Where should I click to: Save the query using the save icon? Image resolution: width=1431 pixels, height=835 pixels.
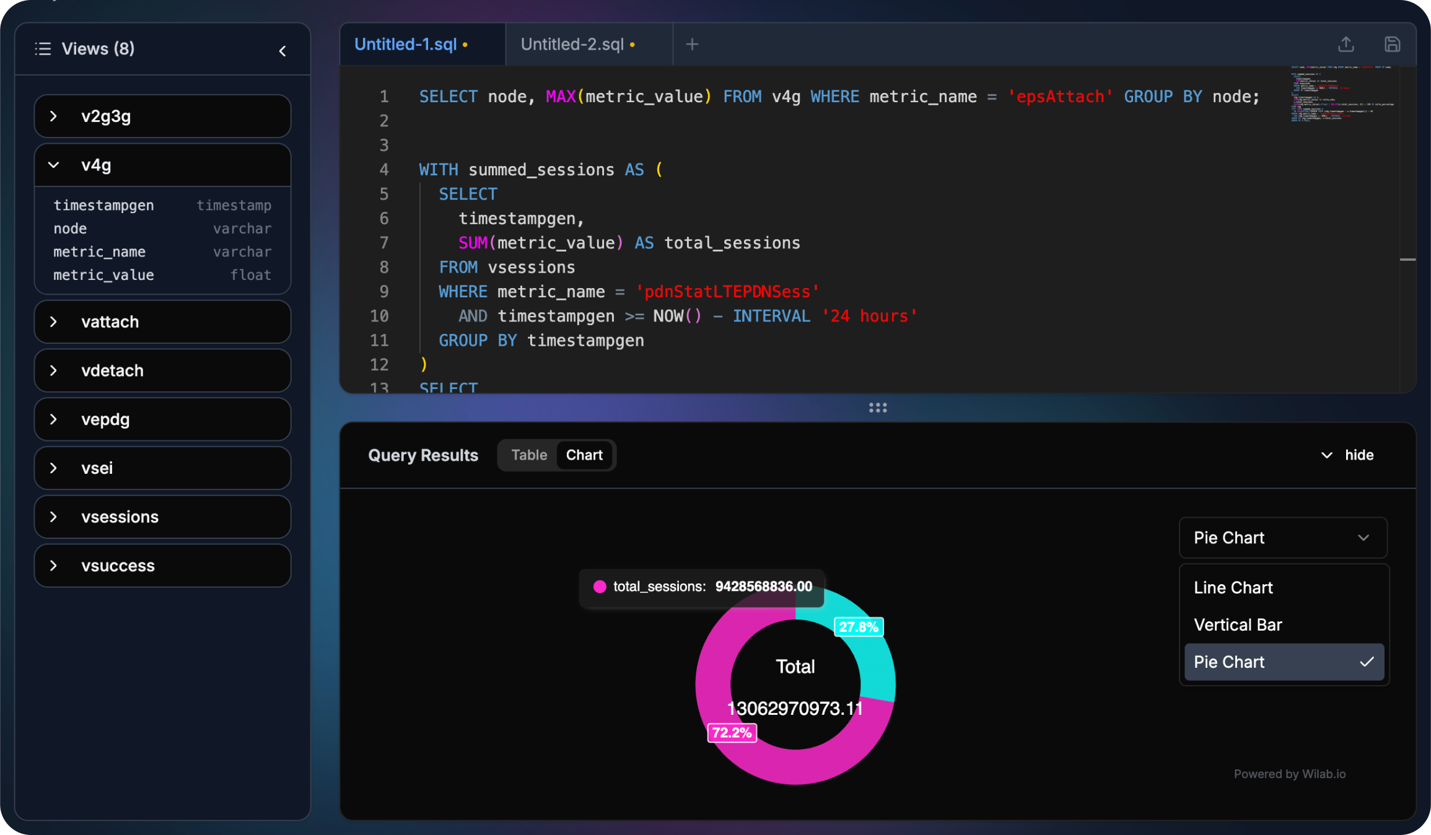click(1393, 44)
